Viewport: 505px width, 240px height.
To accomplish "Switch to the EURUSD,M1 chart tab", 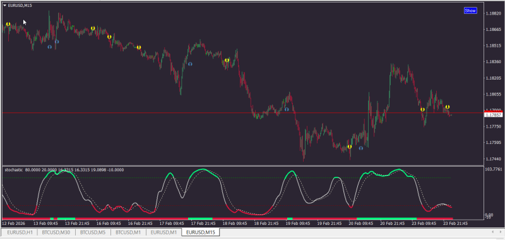I will [x=163, y=232].
